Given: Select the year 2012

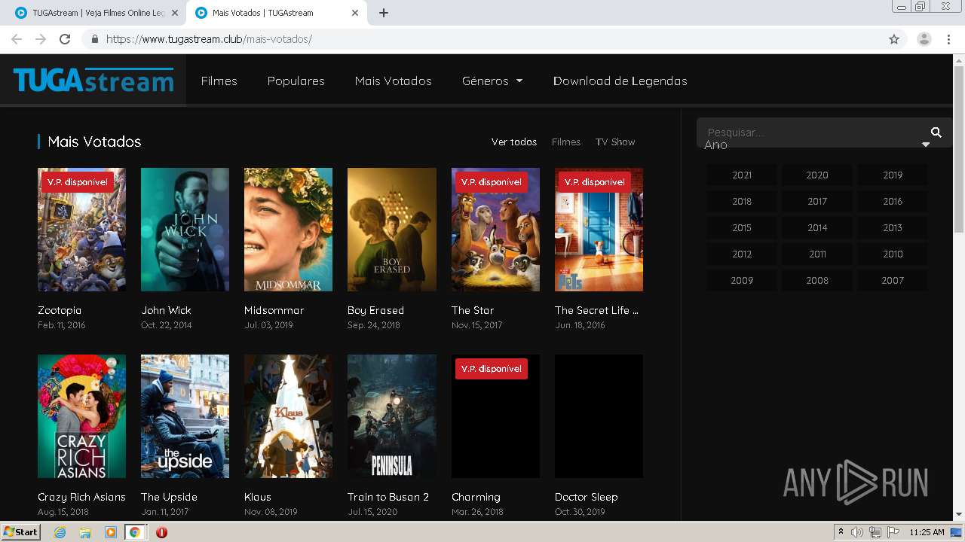Looking at the screenshot, I should [742, 254].
